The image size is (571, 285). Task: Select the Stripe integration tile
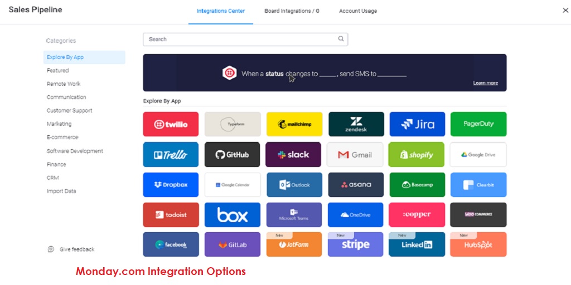tap(355, 244)
